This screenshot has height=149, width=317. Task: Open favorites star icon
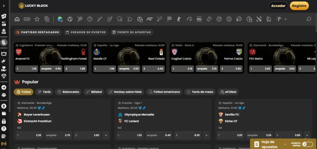coord(37,19)
